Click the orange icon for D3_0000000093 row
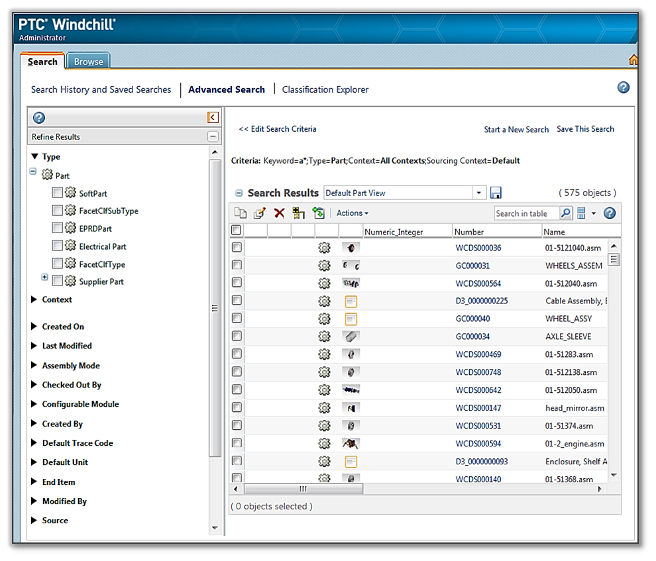This screenshot has height=561, width=656. tap(351, 462)
